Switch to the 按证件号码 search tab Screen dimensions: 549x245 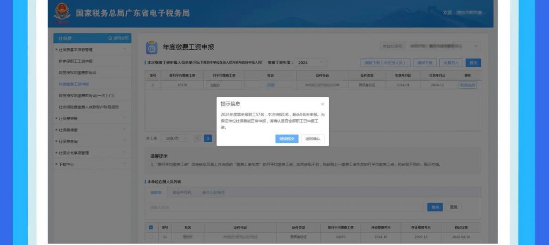(x=182, y=192)
